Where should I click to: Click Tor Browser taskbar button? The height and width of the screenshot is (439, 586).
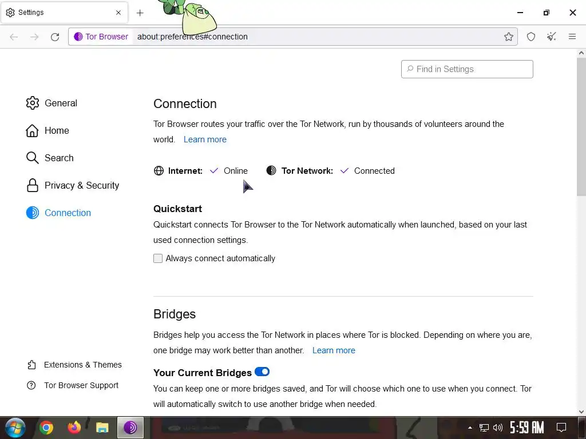click(130, 428)
